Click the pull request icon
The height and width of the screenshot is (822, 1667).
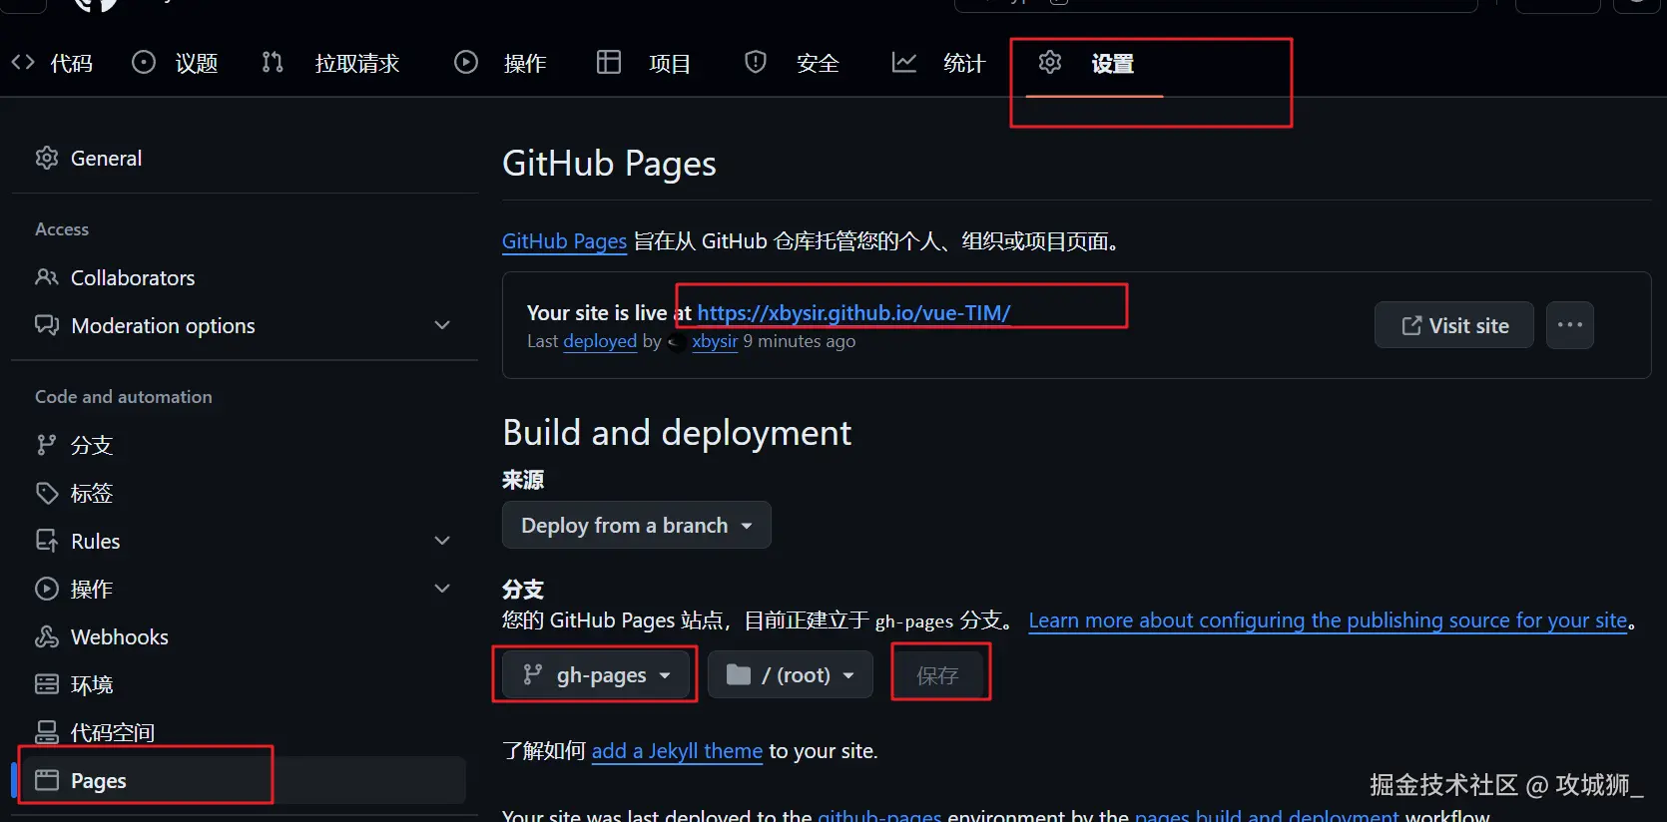tap(273, 63)
